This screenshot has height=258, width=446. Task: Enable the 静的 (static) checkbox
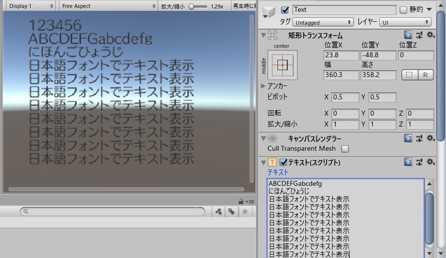[x=403, y=10]
